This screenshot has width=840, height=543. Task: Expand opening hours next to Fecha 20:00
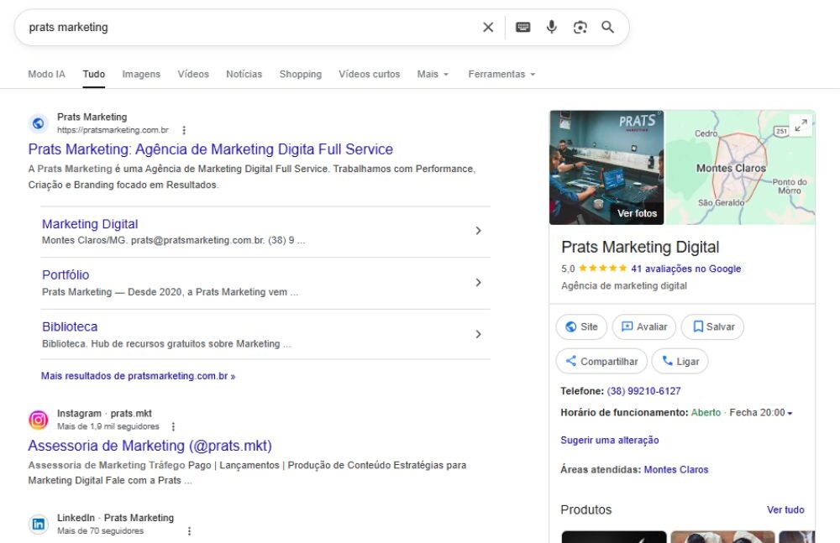tap(790, 413)
